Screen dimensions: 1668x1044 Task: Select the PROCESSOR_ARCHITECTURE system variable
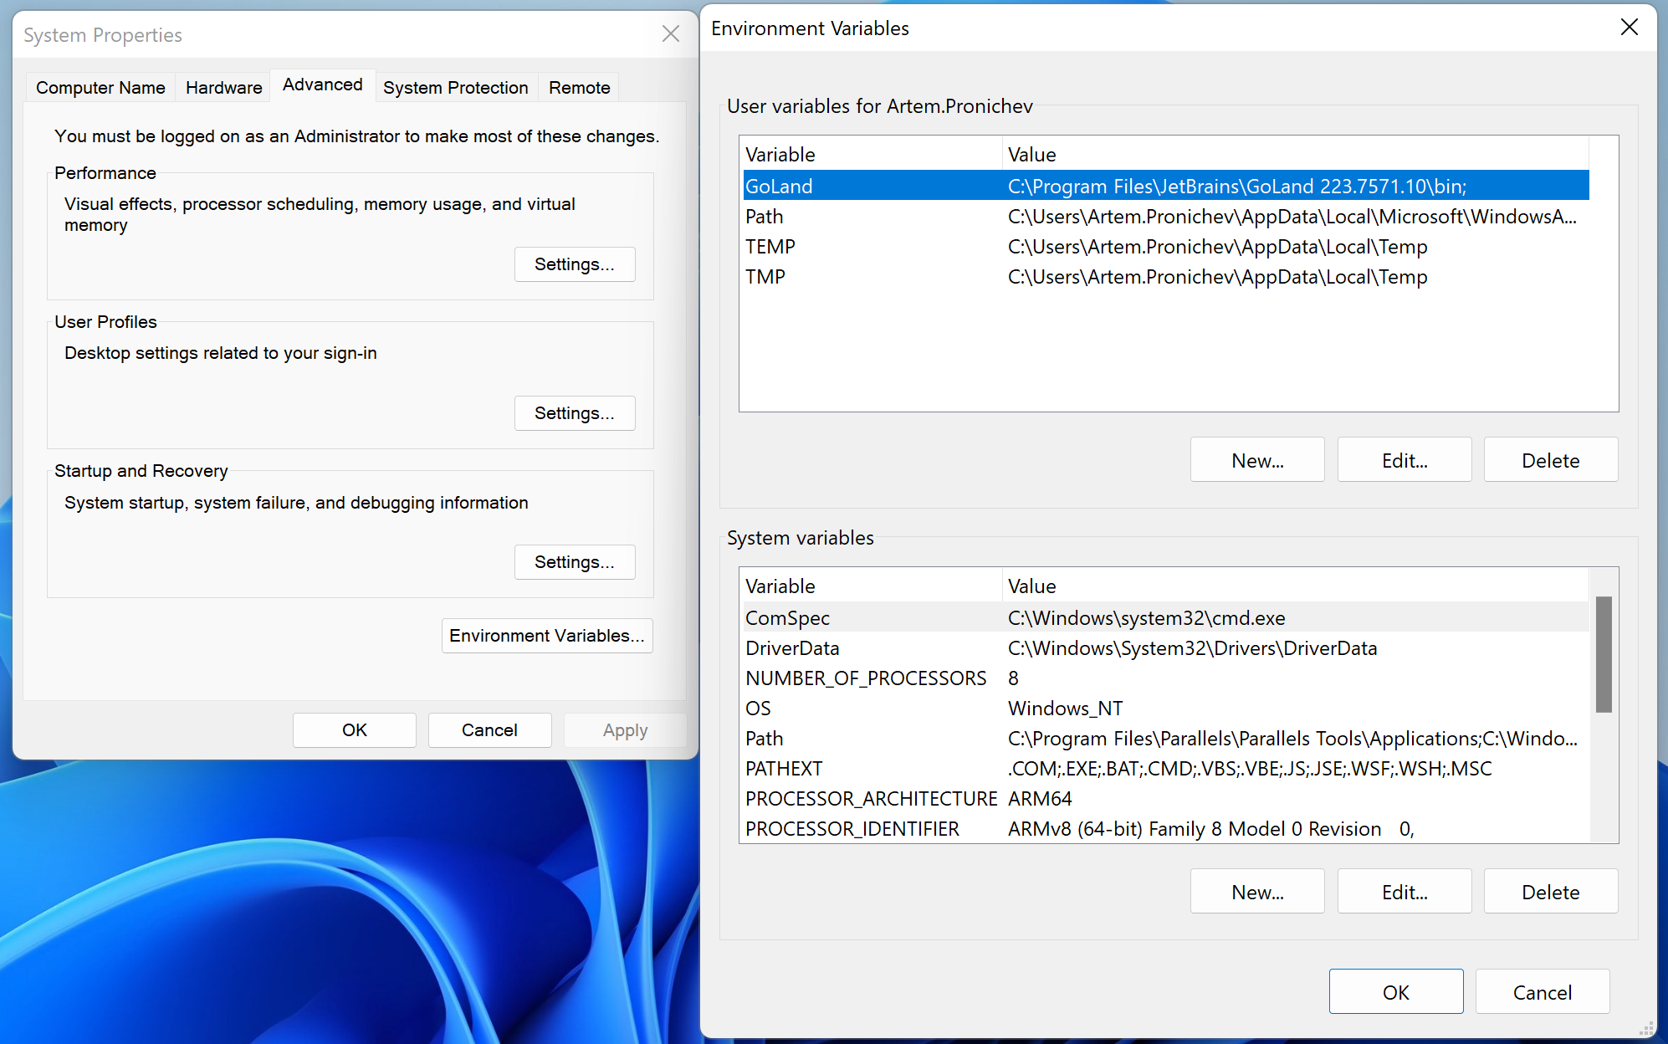[871, 799]
